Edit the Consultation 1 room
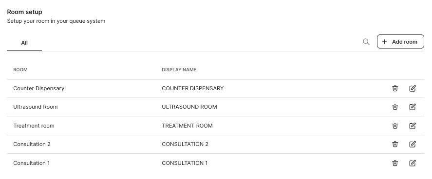 413,163
